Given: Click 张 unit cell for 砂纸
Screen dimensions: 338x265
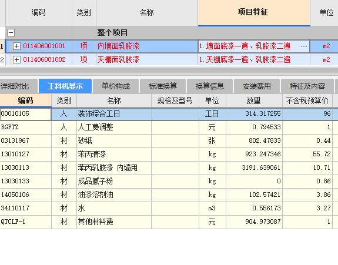Looking at the screenshot, I should click(x=212, y=140).
